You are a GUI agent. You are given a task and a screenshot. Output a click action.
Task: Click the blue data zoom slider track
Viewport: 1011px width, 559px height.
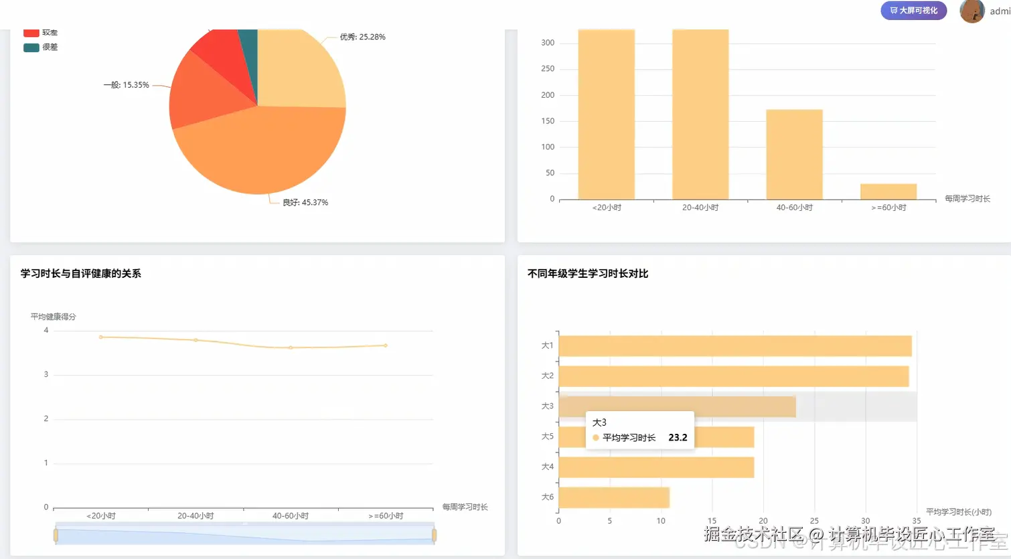(245, 535)
